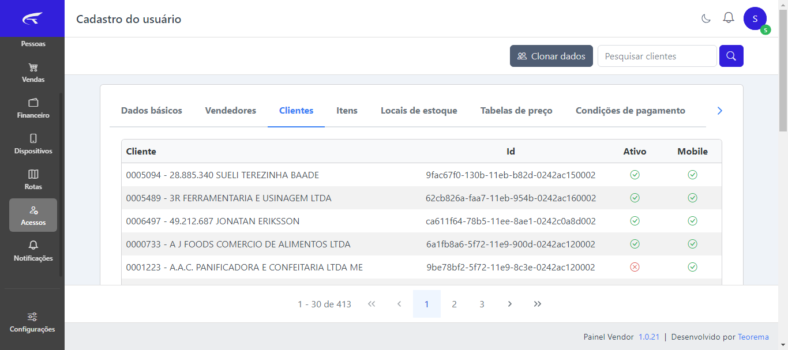
Task: Select row 0006497 - 49.212.687 JONATAN ERIKSSON
Action: click(x=422, y=221)
